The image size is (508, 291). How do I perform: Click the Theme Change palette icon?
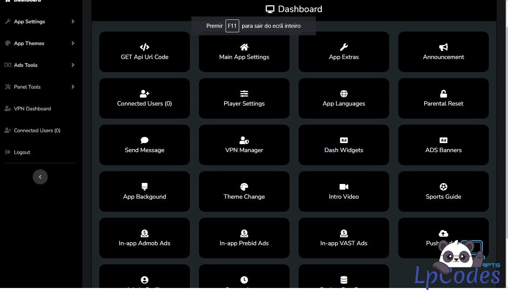(244, 187)
